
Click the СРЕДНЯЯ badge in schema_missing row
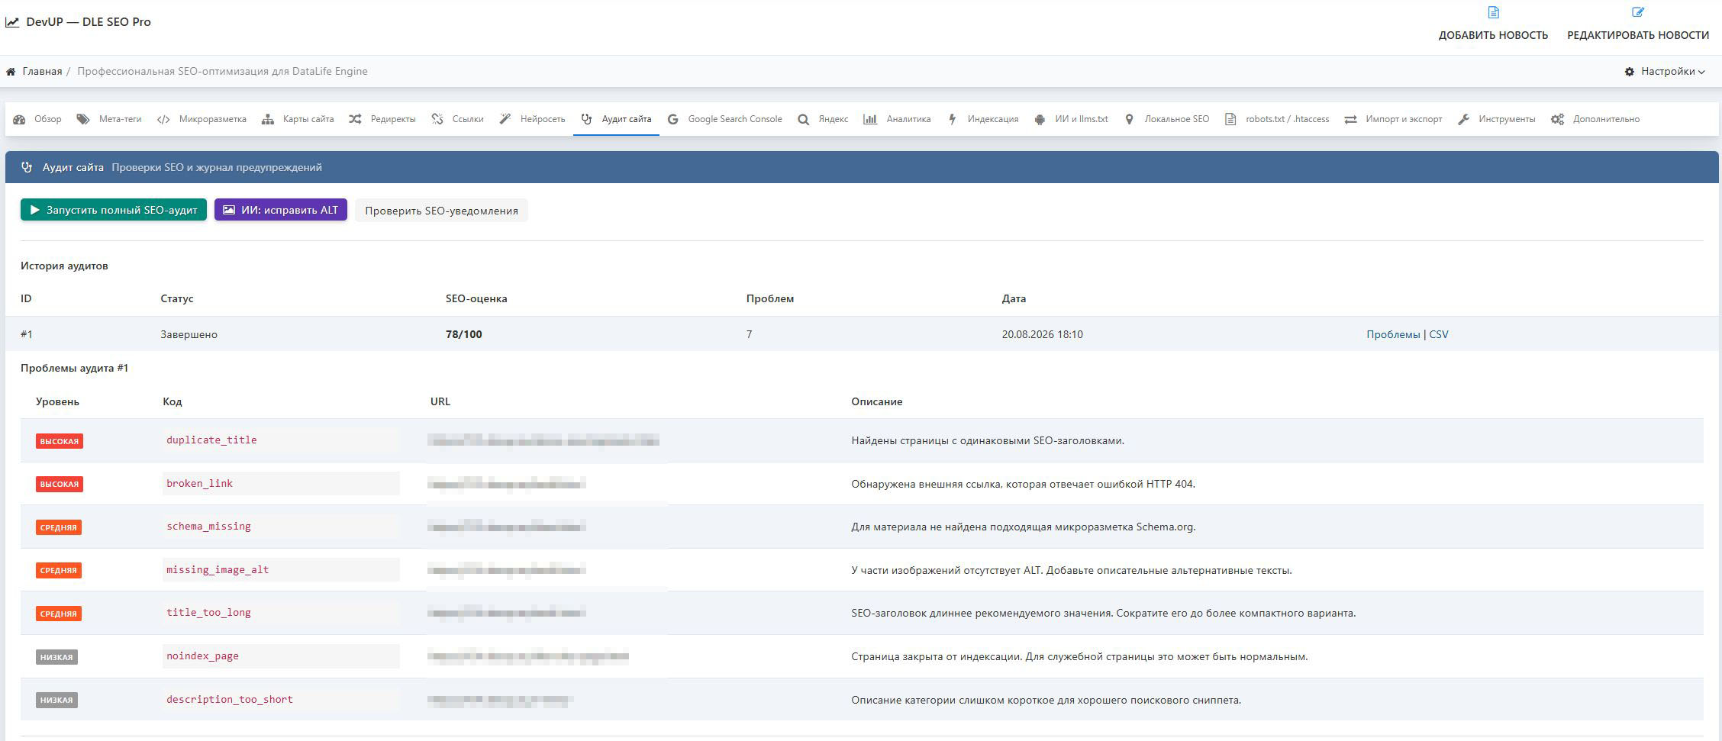point(59,527)
